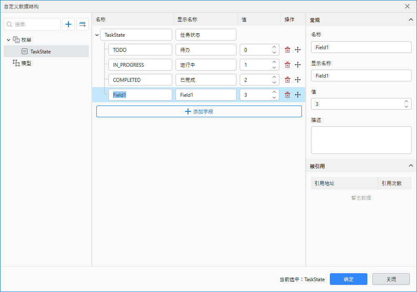
Task: Select the 枚举 tree node label
Action: point(26,40)
